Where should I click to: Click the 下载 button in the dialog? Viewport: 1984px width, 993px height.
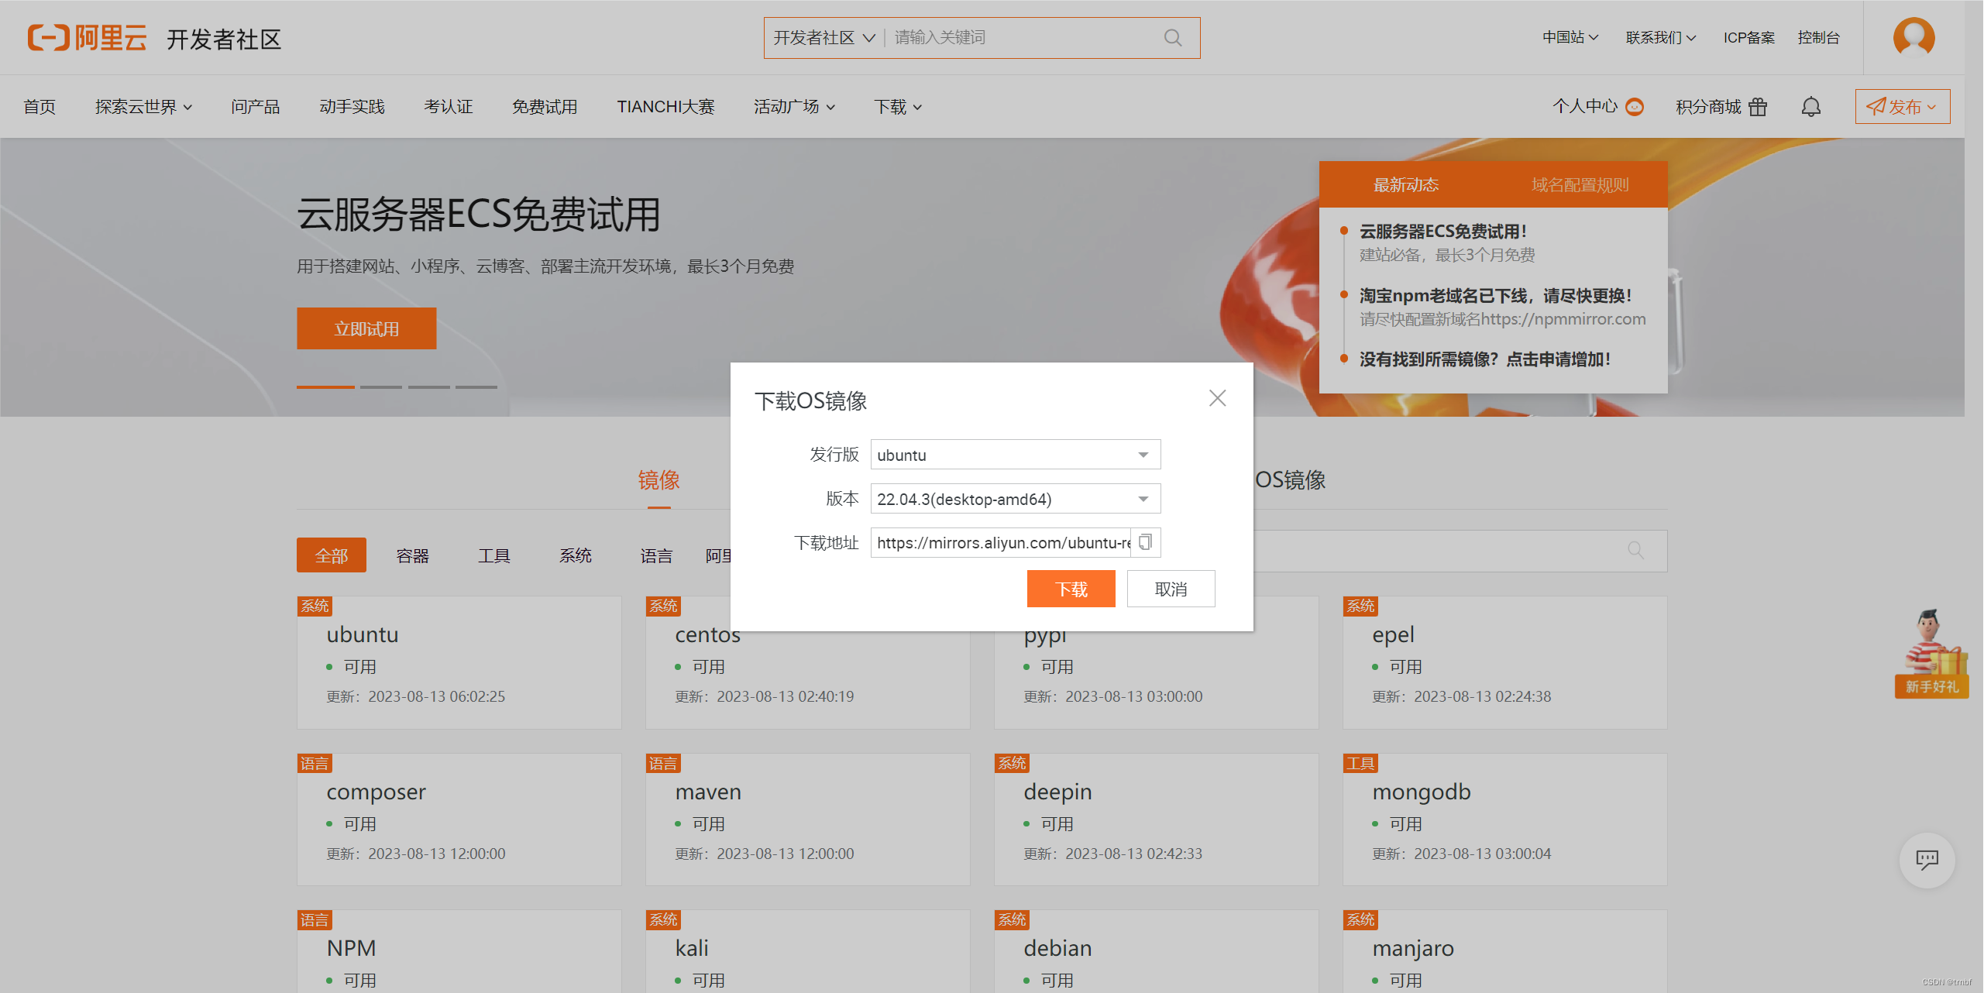tap(1071, 589)
